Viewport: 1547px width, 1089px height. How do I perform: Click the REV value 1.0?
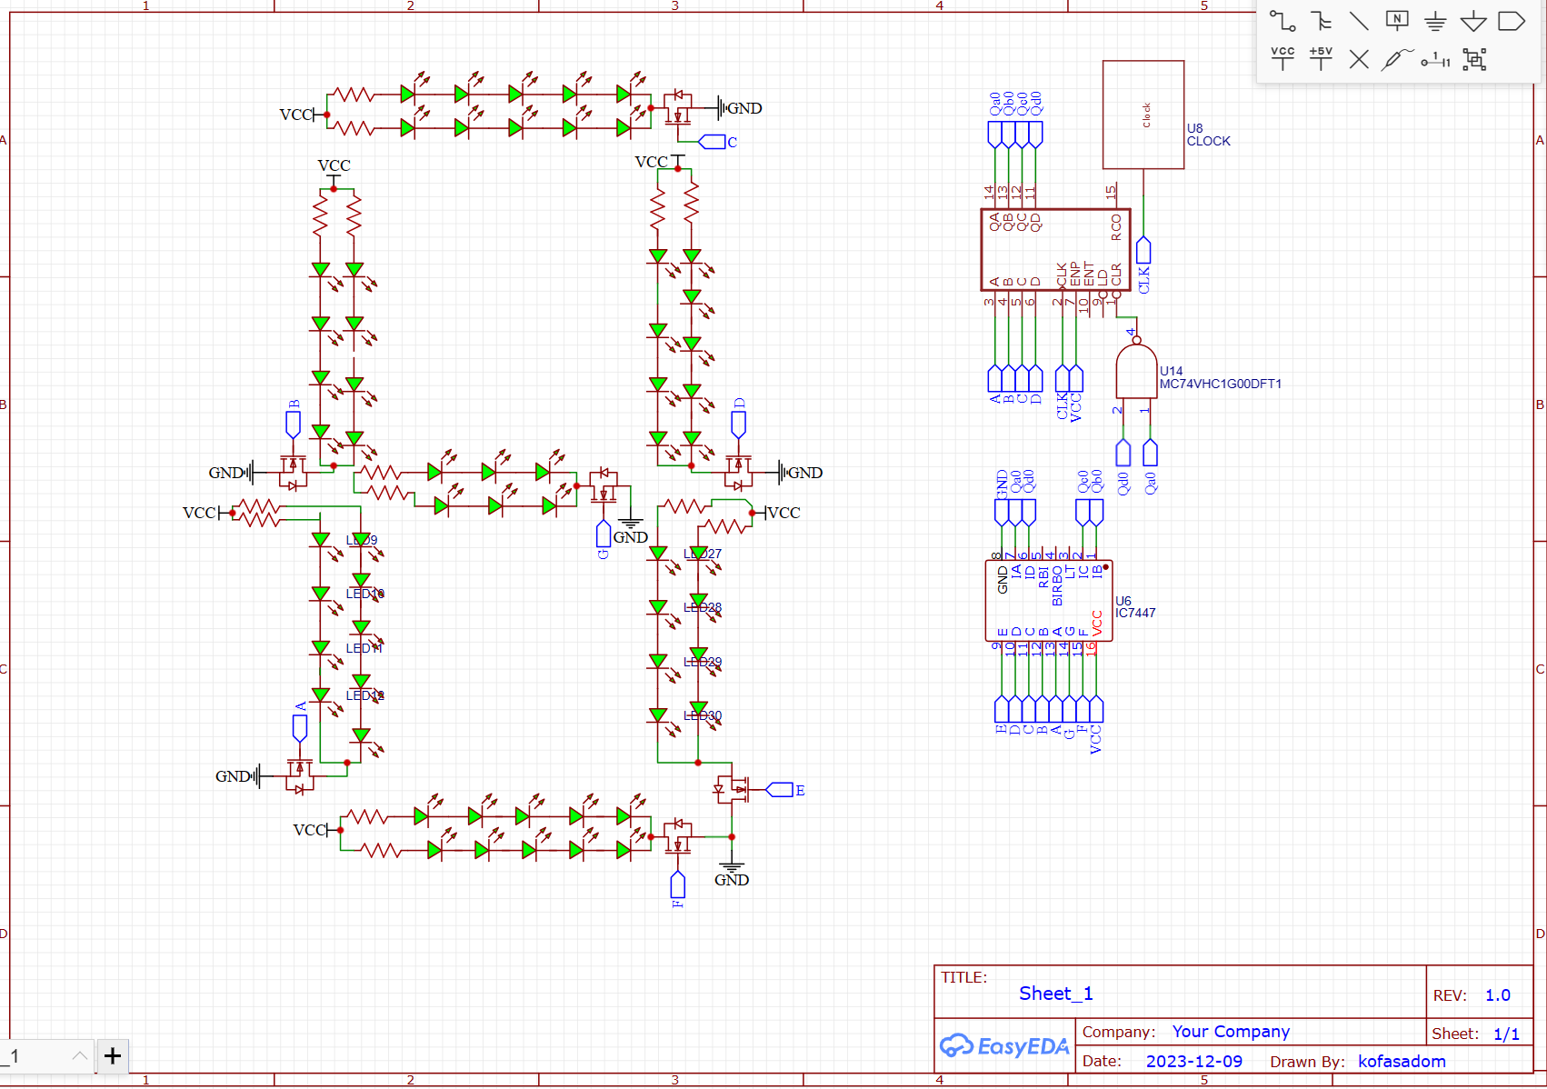pyautogui.click(x=1497, y=995)
